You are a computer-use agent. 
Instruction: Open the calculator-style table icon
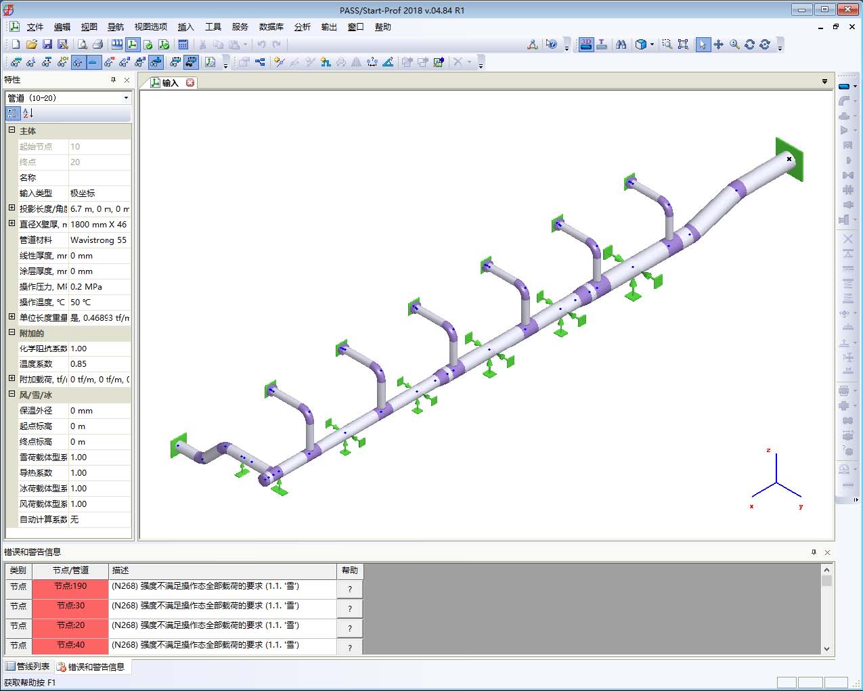(x=183, y=45)
